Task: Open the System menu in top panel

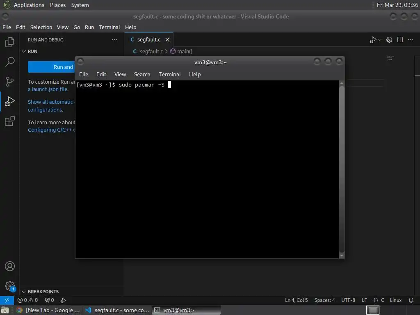Action: 80,5
